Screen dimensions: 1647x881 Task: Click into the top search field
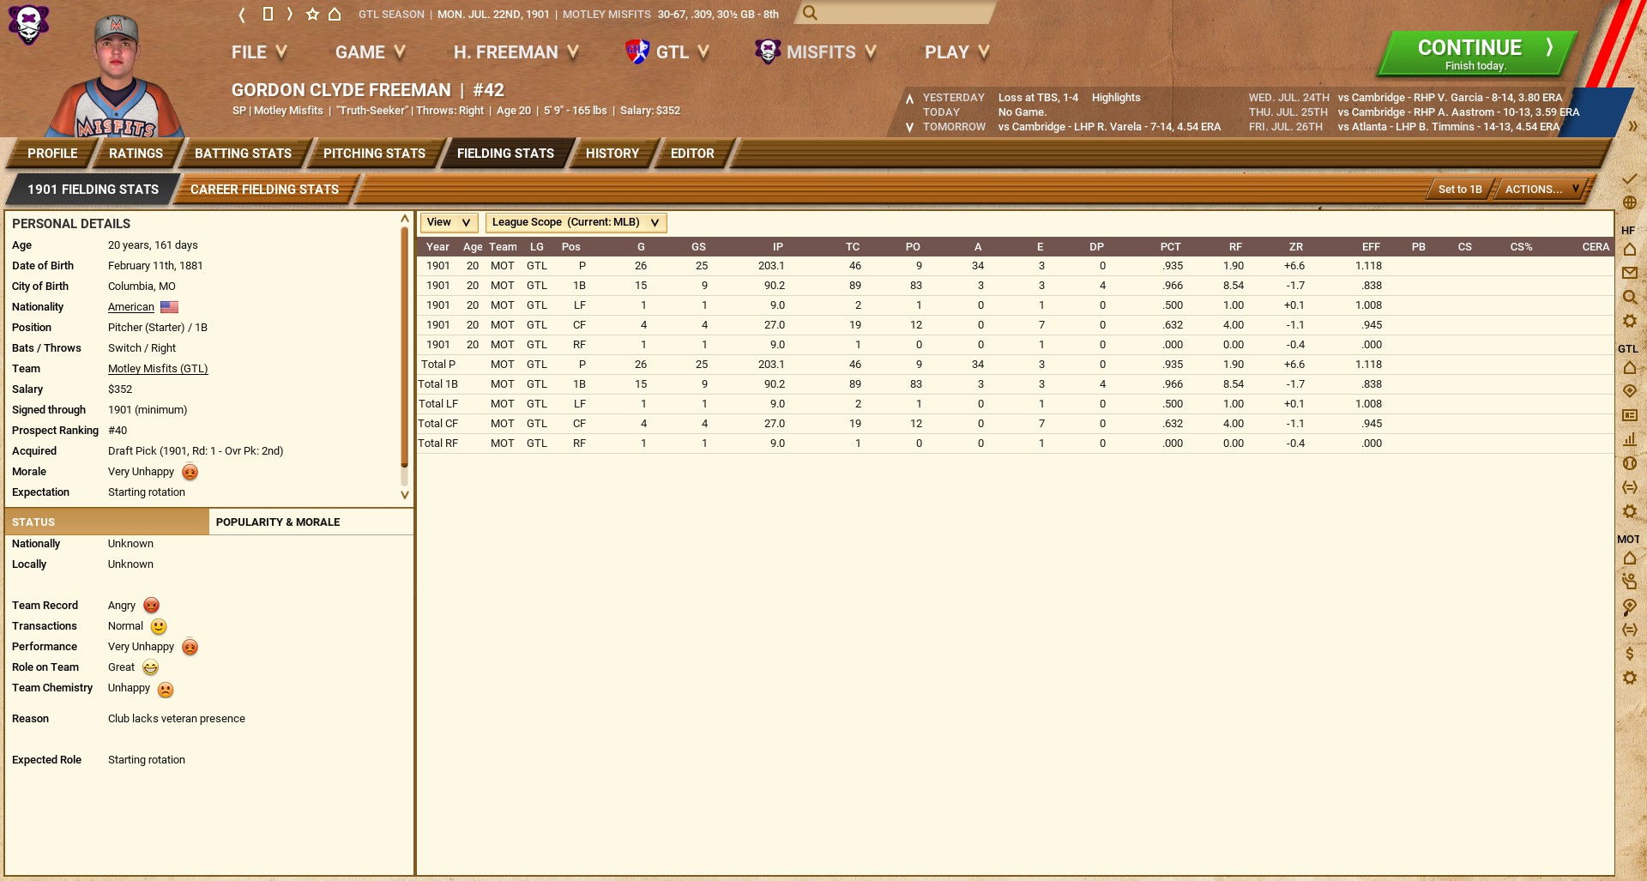tap(895, 13)
